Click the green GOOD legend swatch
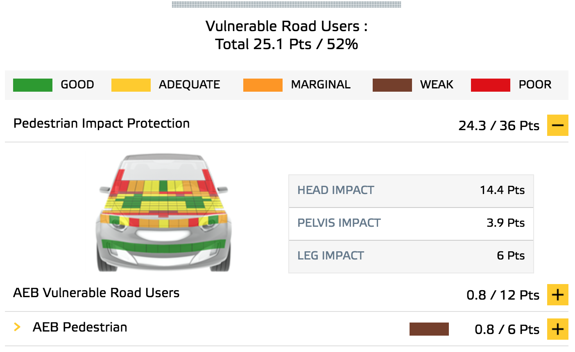The height and width of the screenshot is (352, 575). click(33, 85)
